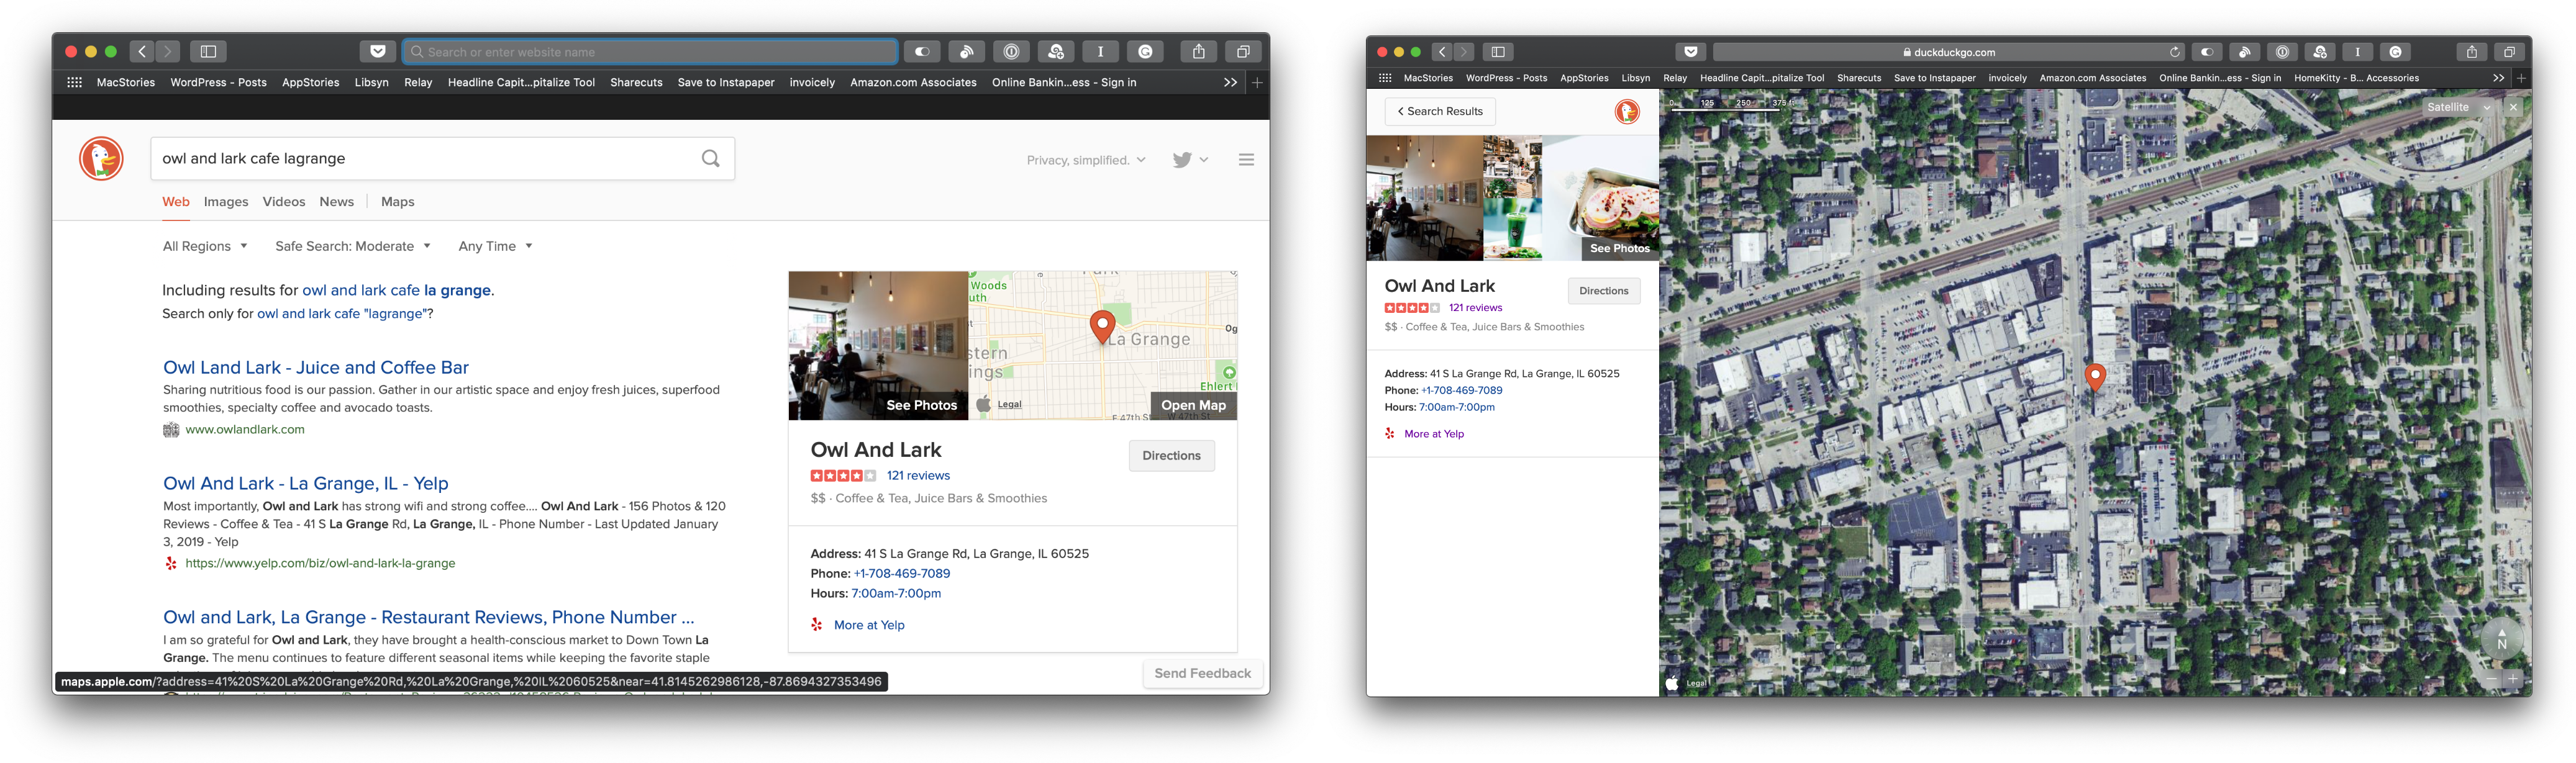This screenshot has width=2576, height=763.
Task: Open Grammarly extension in left Safari window
Action: pos(1145,52)
